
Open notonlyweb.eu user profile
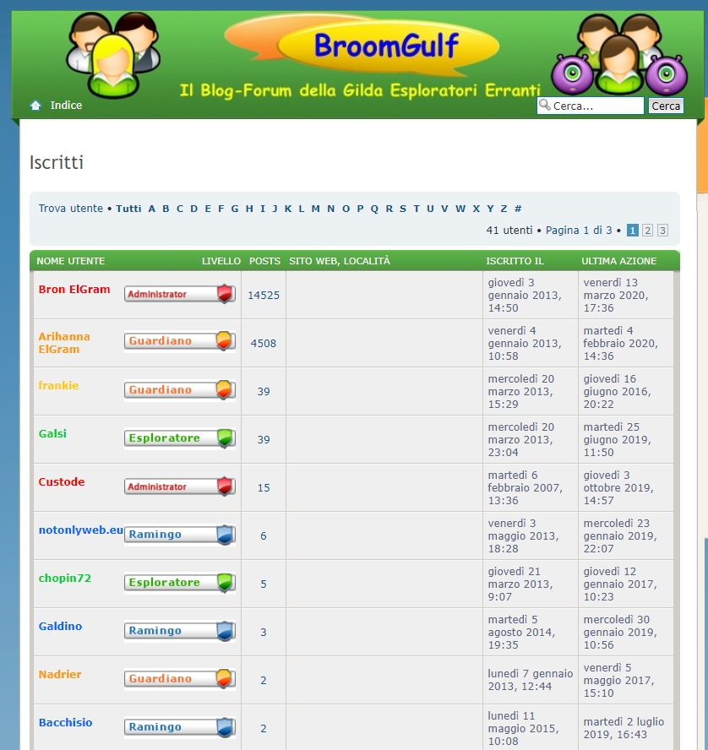[81, 530]
